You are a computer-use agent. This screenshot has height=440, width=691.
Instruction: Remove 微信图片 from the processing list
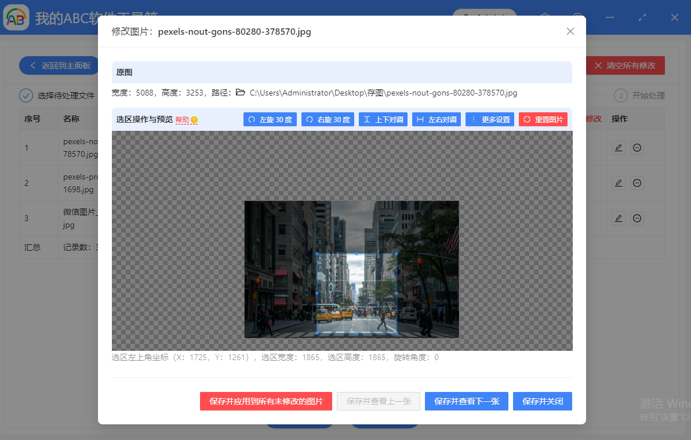tap(637, 218)
